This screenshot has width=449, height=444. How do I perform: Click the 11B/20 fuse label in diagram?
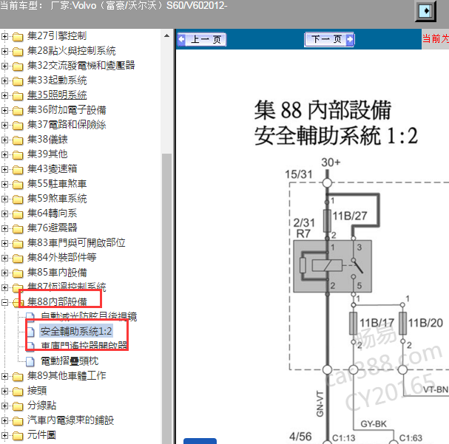[425, 323]
